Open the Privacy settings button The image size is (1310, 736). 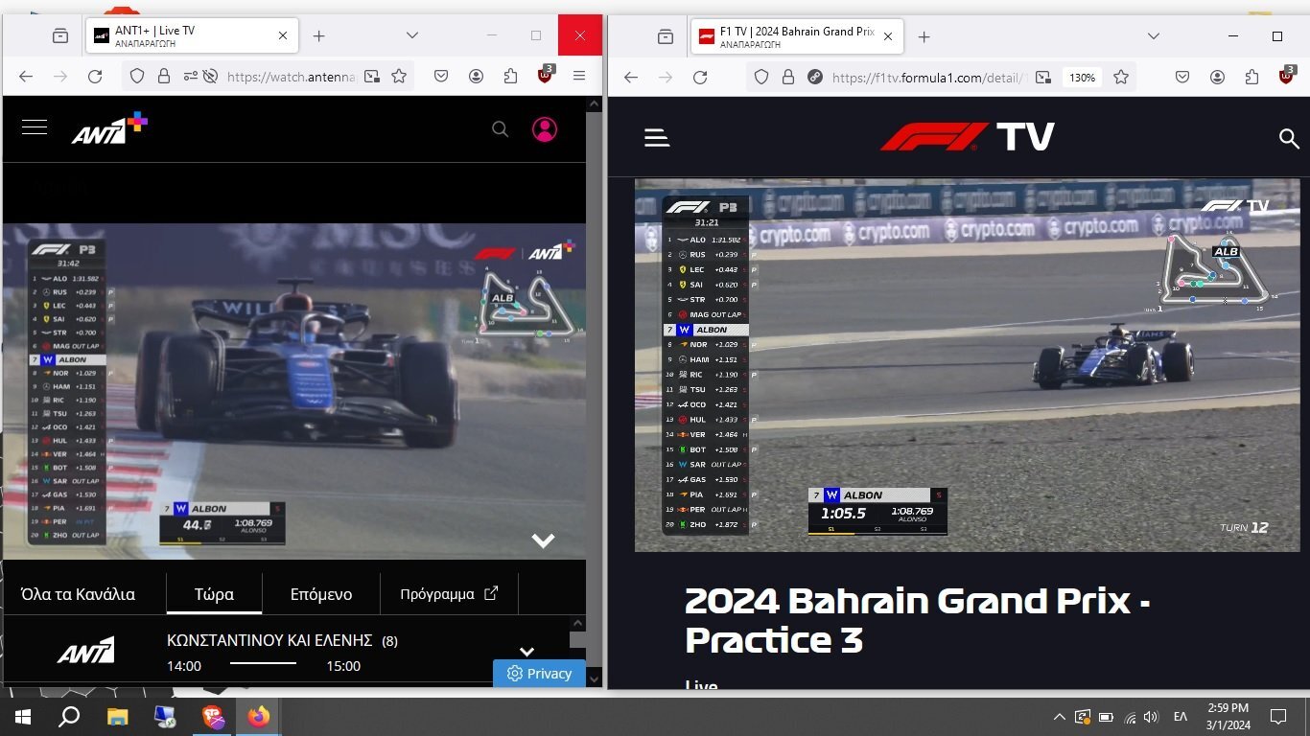coord(539,674)
